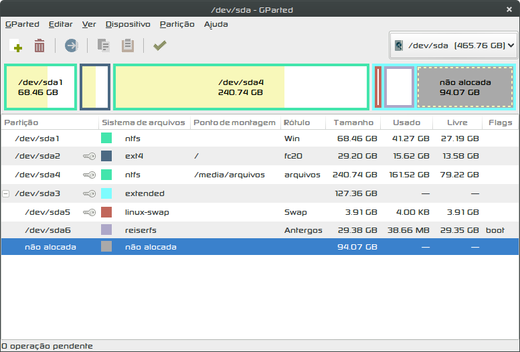
Task: Open the /dev/sda device dropdown
Action: (x=453, y=46)
